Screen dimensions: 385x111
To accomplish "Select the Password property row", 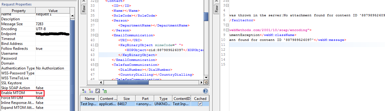I will [x=35, y=58].
